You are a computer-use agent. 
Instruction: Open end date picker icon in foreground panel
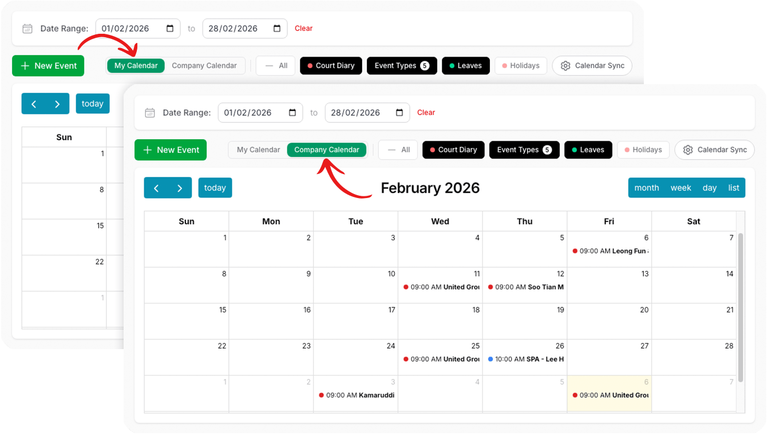399,113
